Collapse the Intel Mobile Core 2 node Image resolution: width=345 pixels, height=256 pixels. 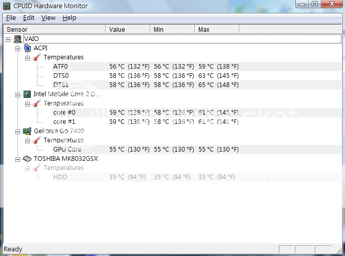click(17, 95)
